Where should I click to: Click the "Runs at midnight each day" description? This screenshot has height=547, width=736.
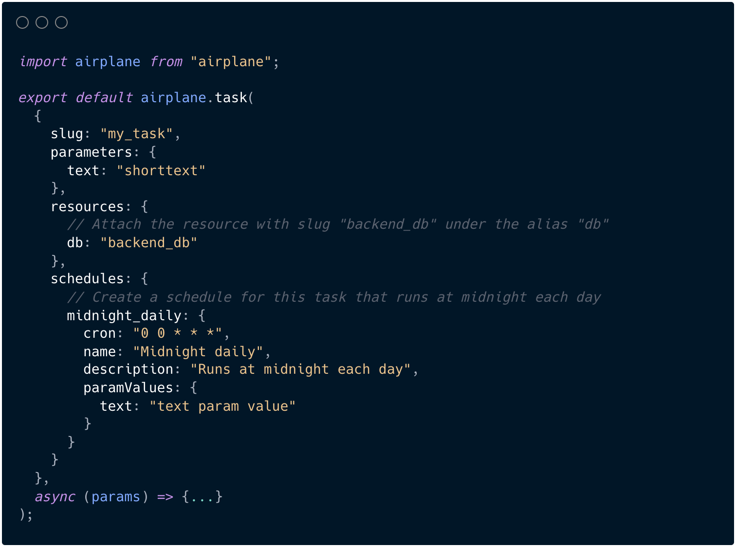(x=300, y=369)
